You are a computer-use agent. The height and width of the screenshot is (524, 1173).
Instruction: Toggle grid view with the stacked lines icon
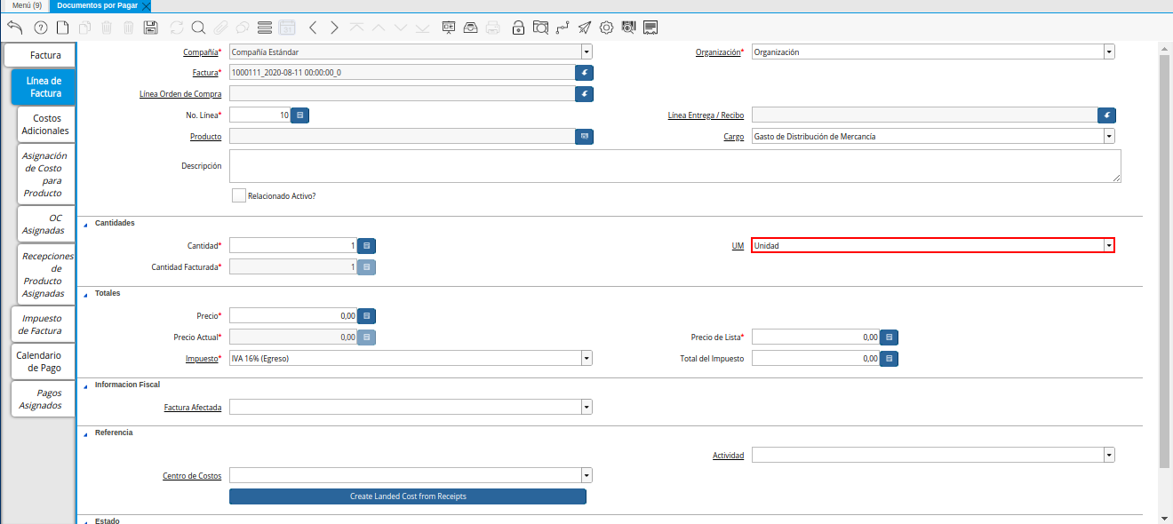pyautogui.click(x=264, y=28)
